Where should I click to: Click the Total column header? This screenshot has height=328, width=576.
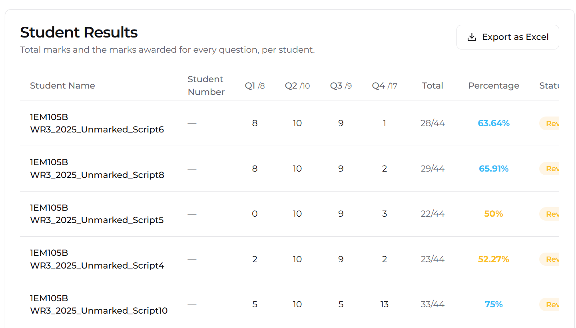[432, 86]
